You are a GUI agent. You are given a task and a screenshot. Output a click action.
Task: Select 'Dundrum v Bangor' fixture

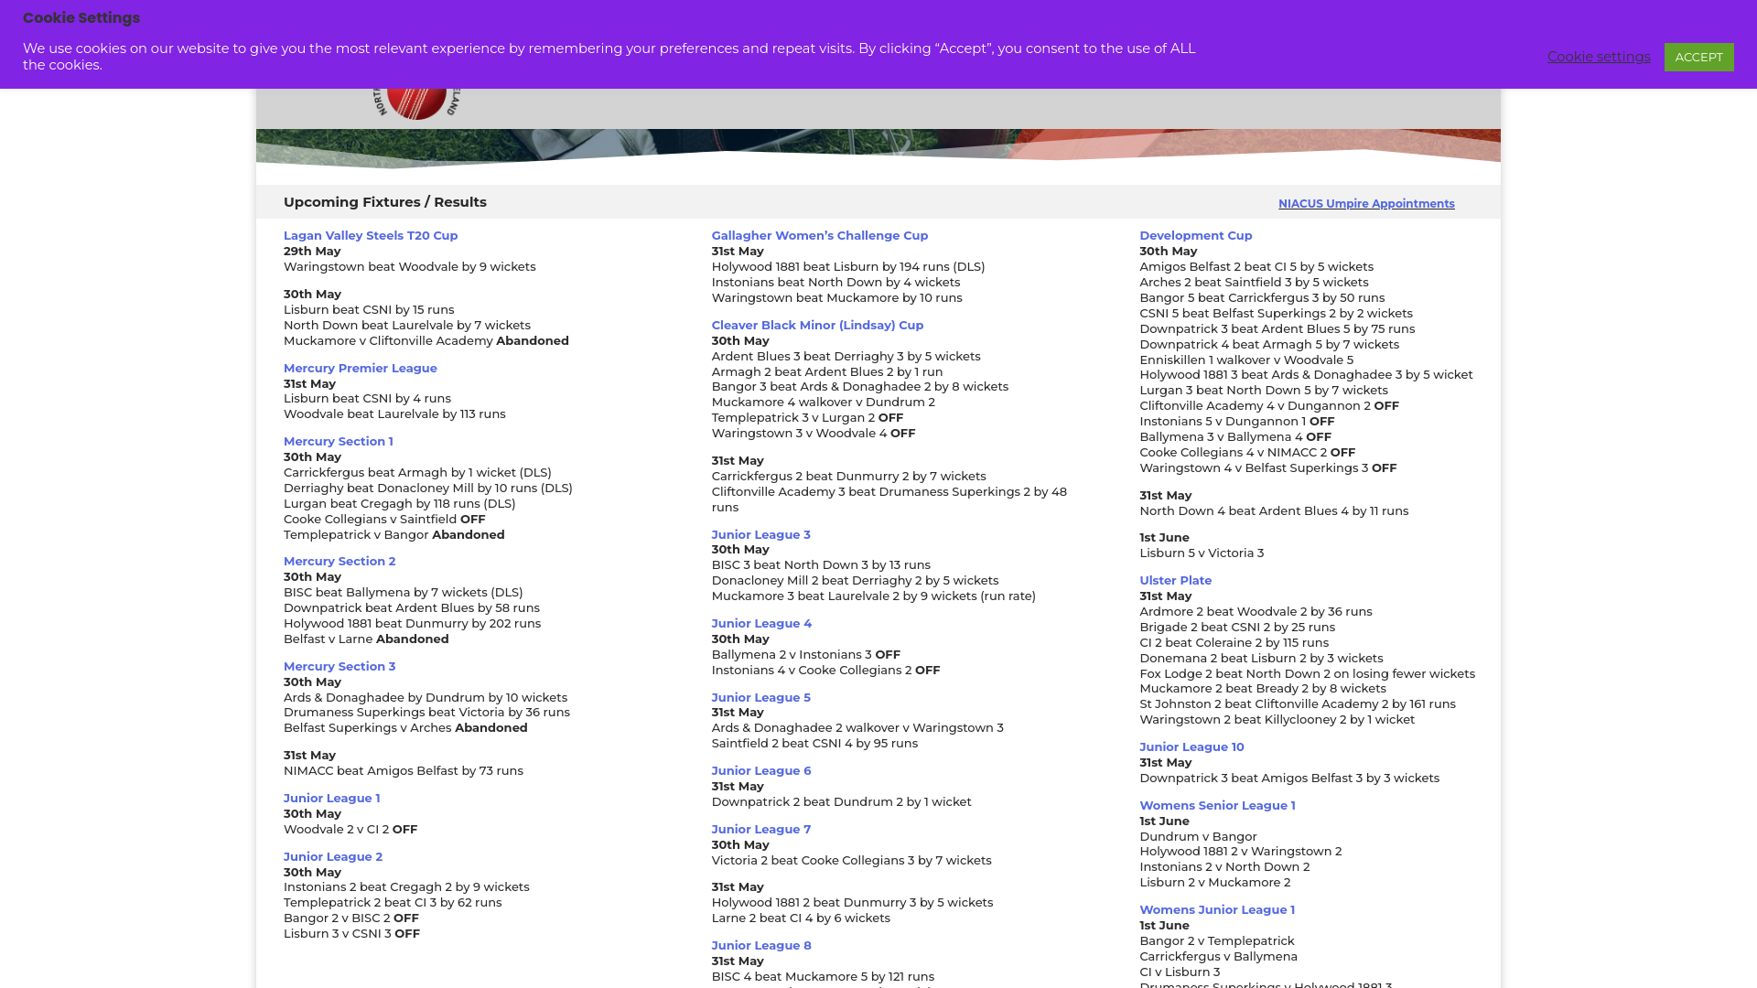(x=1198, y=837)
